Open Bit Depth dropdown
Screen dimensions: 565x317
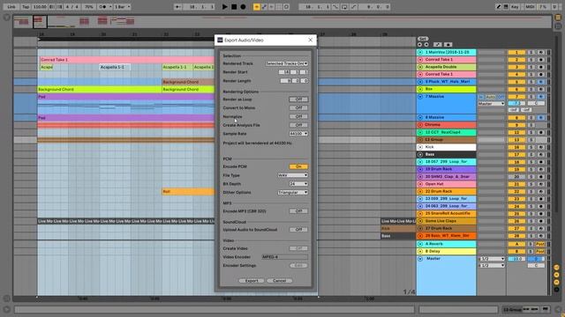point(298,184)
